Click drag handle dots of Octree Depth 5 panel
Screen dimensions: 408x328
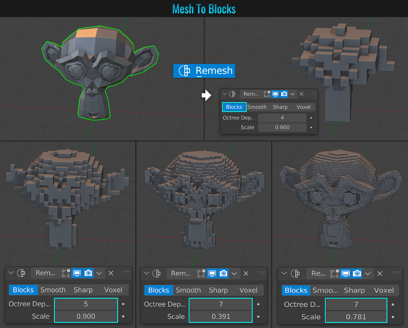pos(126,272)
